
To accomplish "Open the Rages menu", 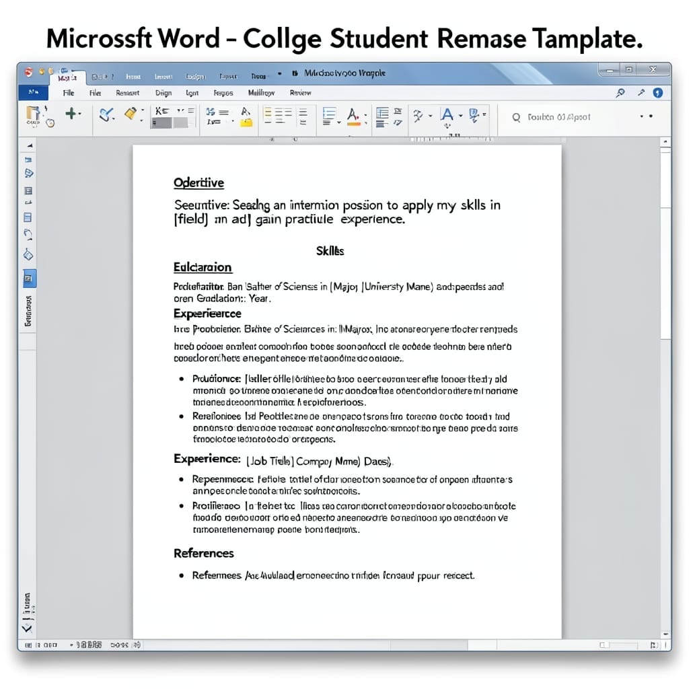I will [223, 93].
